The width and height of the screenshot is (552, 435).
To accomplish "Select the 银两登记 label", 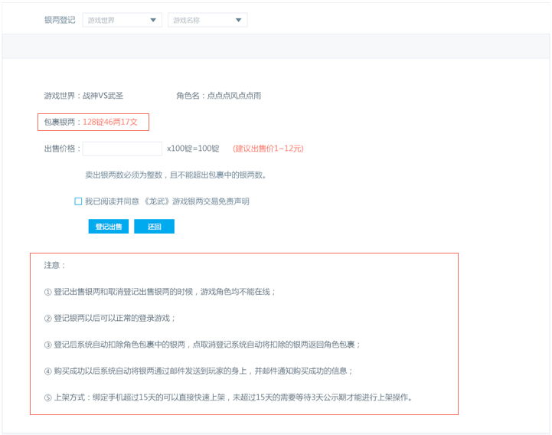I will (x=60, y=20).
